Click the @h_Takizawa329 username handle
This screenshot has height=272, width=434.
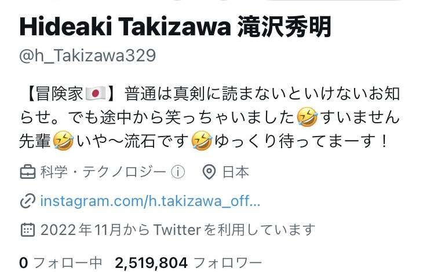click(87, 56)
